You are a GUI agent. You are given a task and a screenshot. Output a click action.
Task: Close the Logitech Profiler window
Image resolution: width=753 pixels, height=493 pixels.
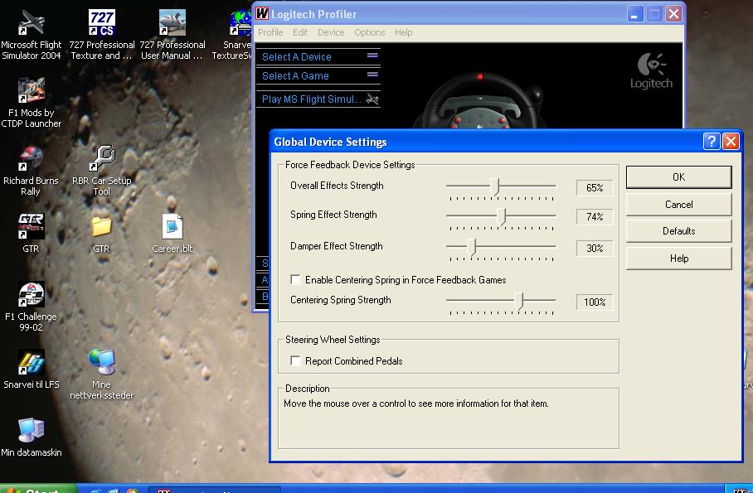pos(673,14)
